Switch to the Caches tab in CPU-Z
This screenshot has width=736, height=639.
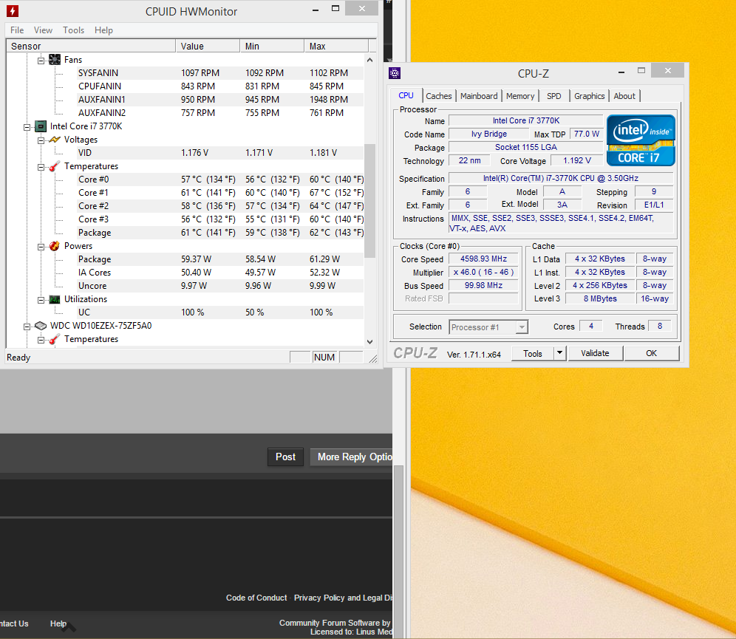439,96
